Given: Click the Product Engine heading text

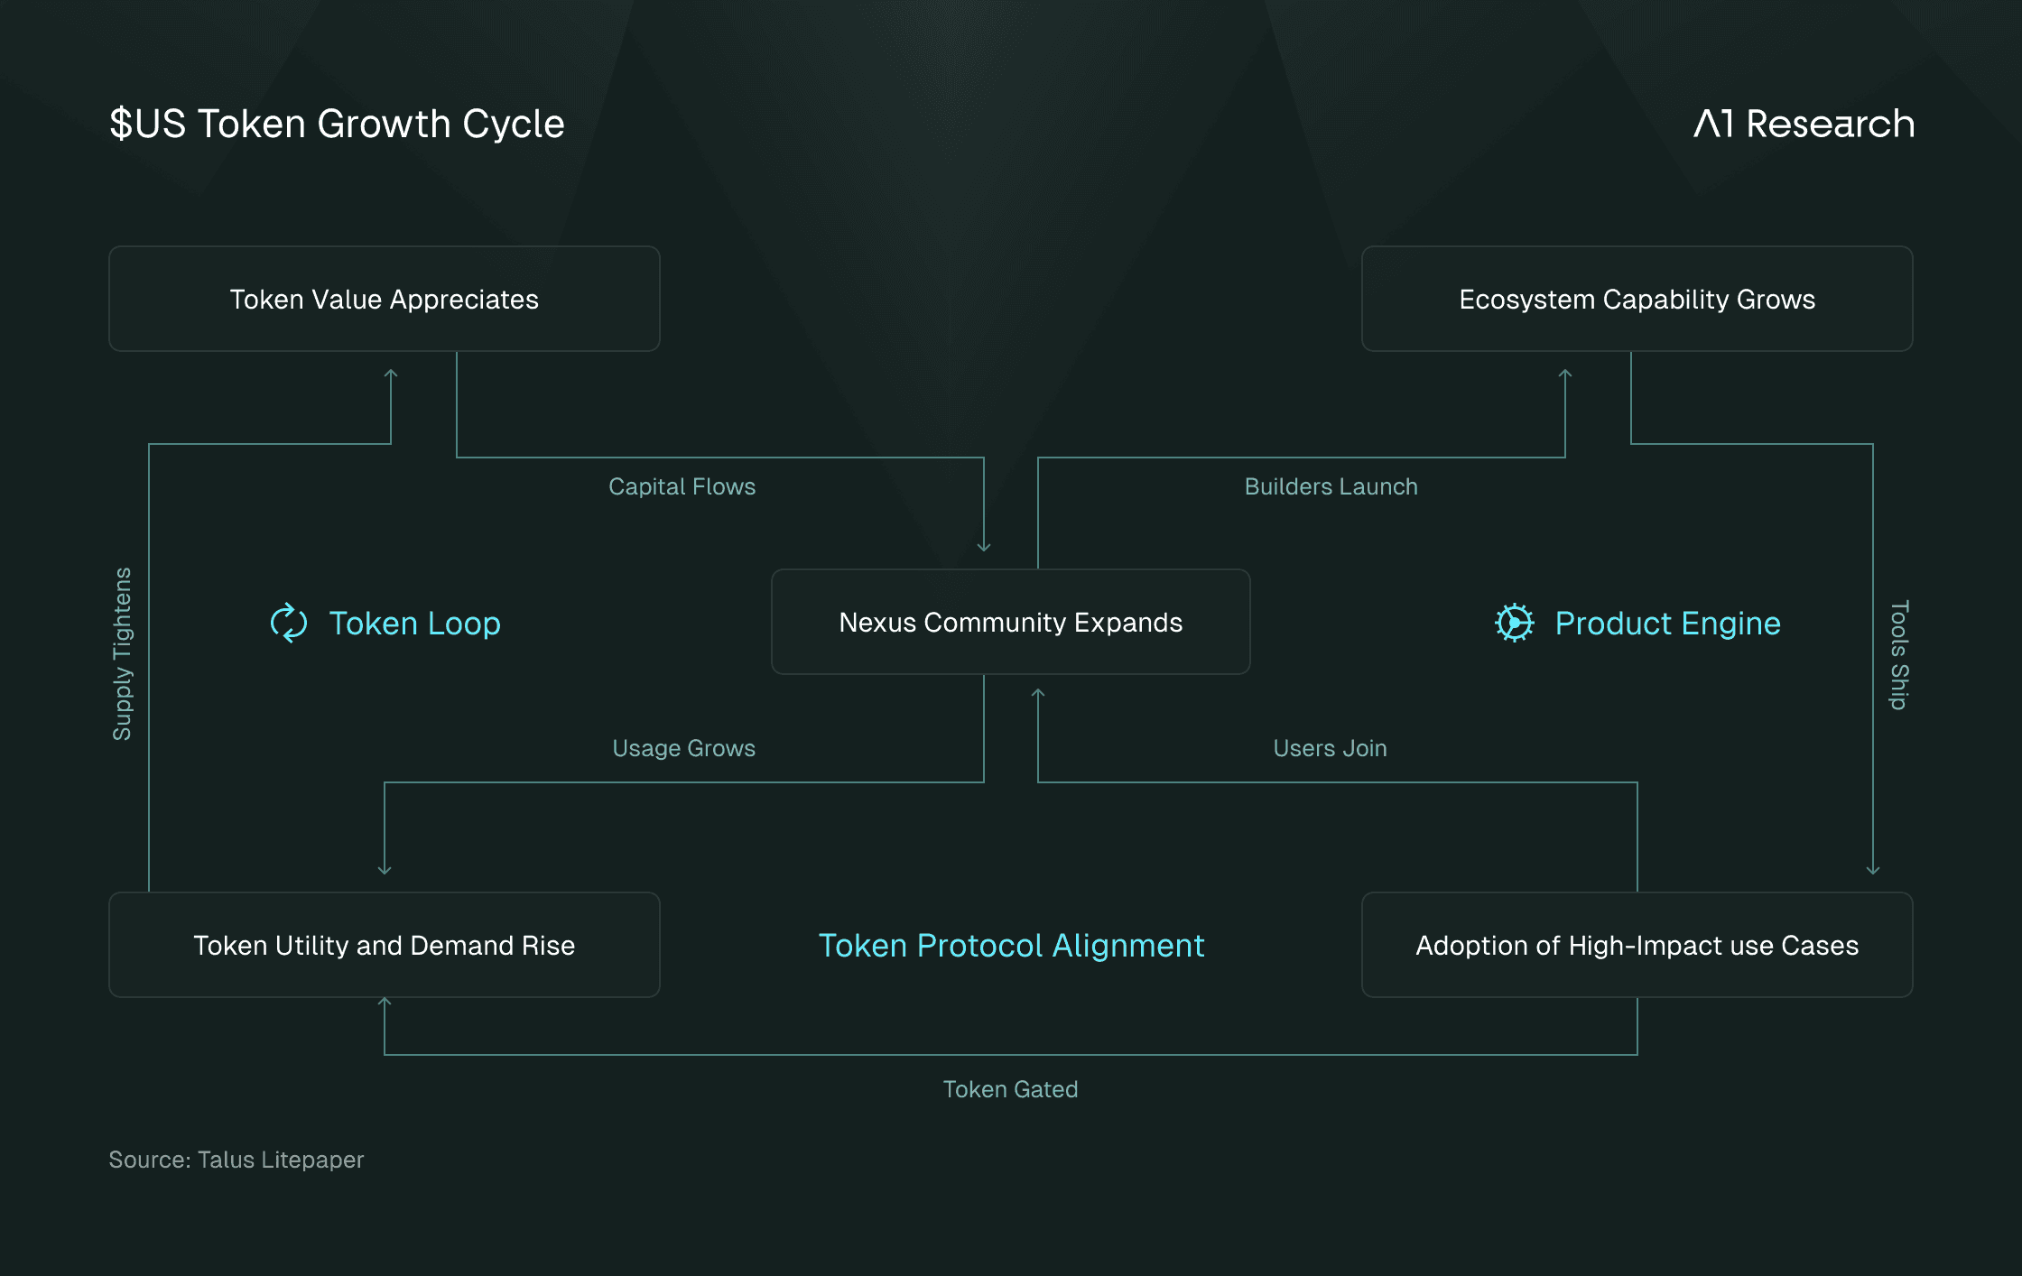Looking at the screenshot, I should [1667, 624].
